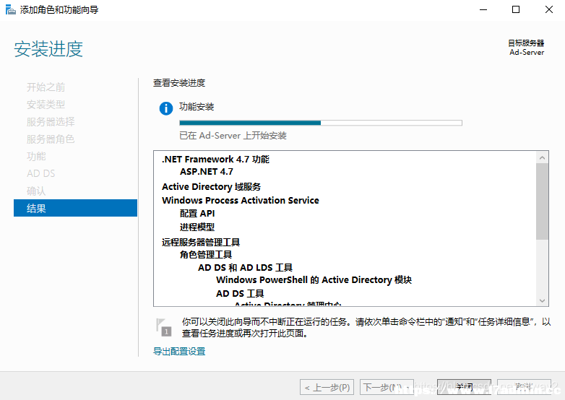
Task: Click the 功能安装 label
Action: (197, 107)
